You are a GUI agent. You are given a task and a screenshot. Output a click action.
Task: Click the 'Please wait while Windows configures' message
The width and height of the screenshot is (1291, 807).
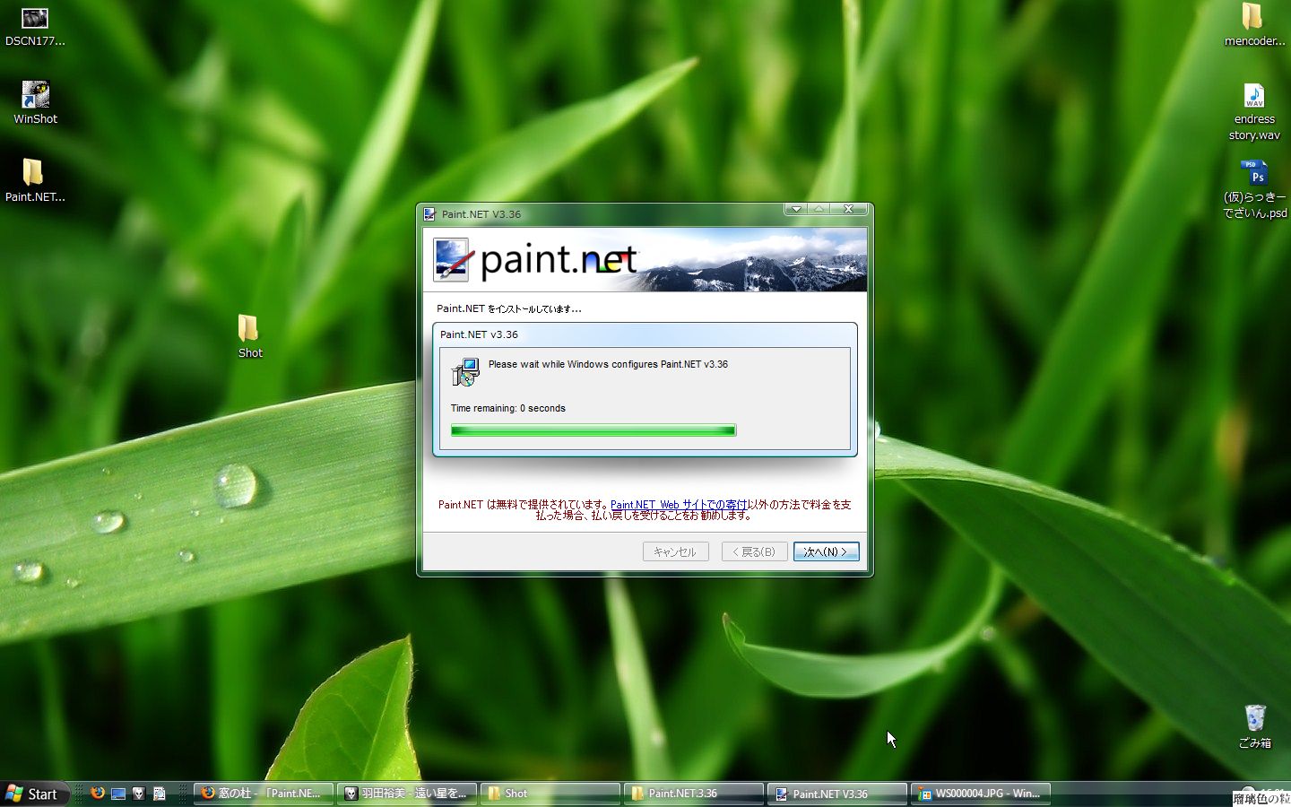pyautogui.click(x=608, y=364)
